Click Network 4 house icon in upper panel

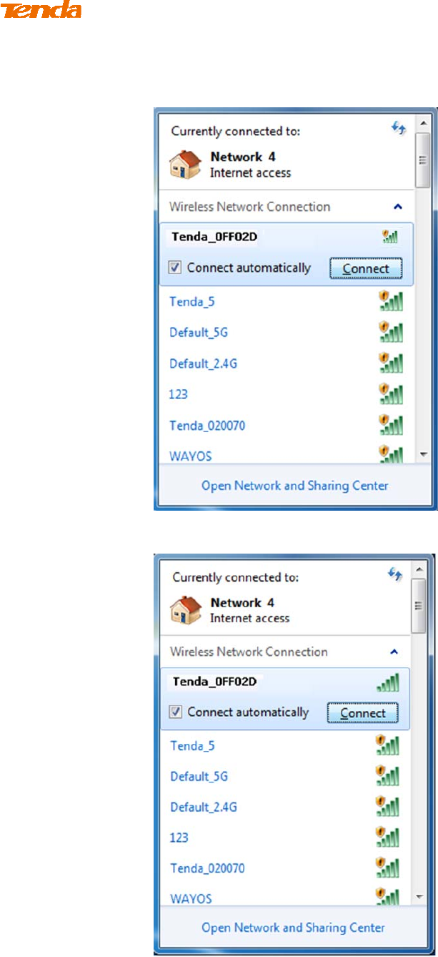click(x=184, y=165)
